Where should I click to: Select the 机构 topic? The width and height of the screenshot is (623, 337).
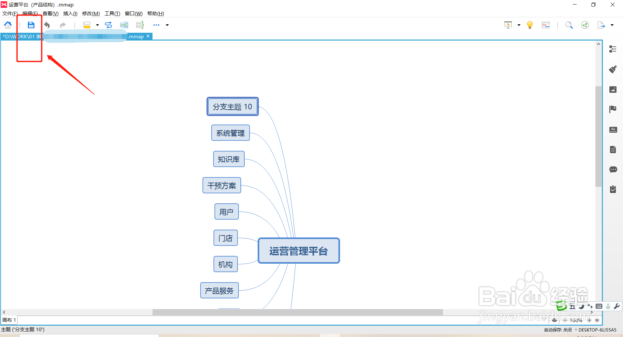226,264
